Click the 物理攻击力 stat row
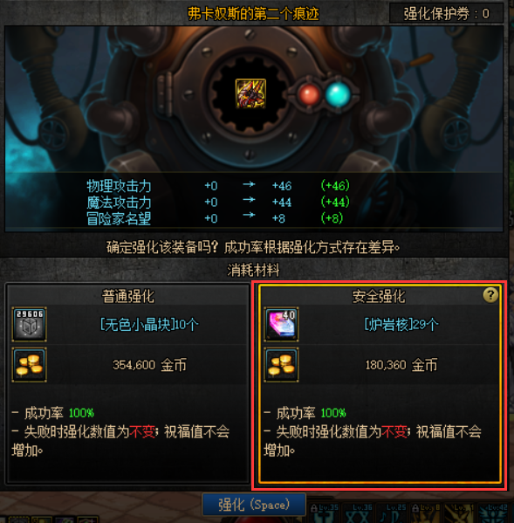Screen dimensions: 514x523 (218, 185)
